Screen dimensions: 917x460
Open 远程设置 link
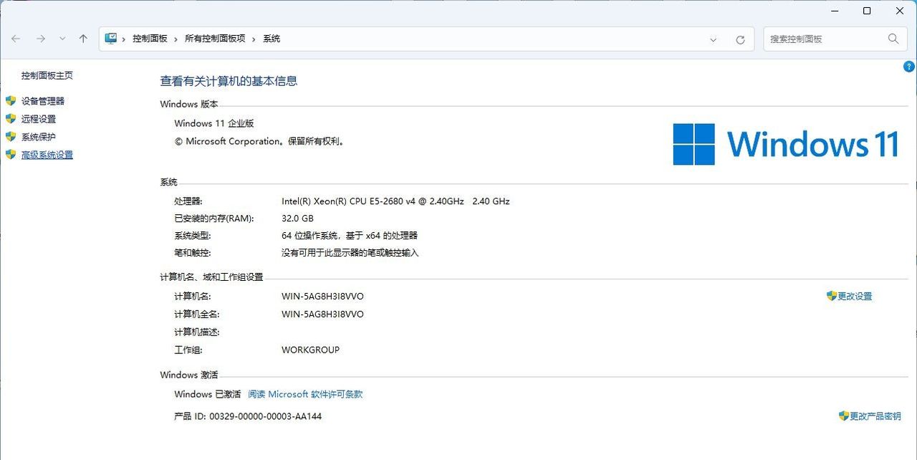tap(39, 119)
